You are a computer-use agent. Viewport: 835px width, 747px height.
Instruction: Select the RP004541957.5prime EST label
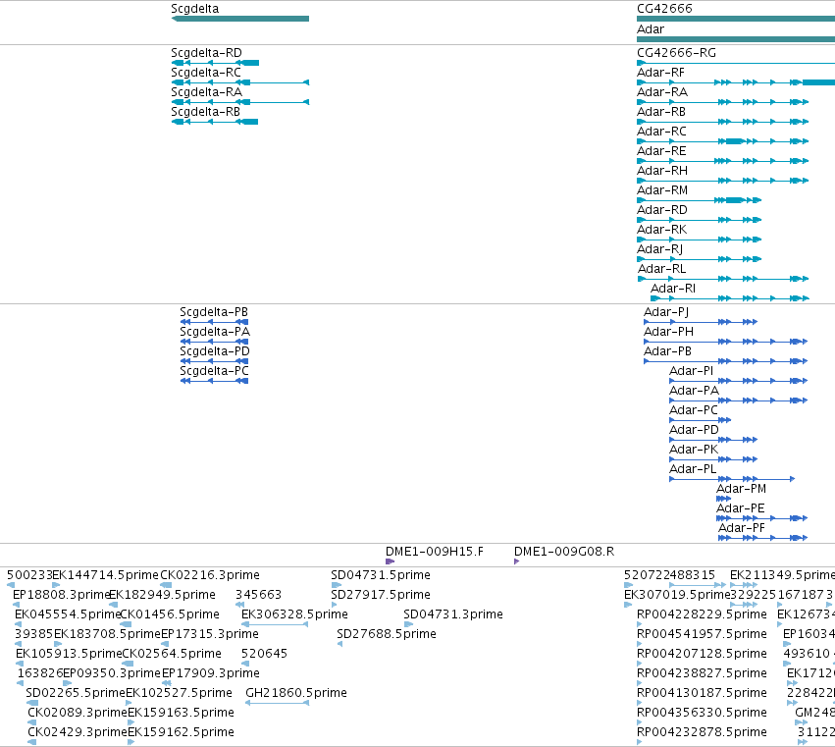(x=702, y=634)
